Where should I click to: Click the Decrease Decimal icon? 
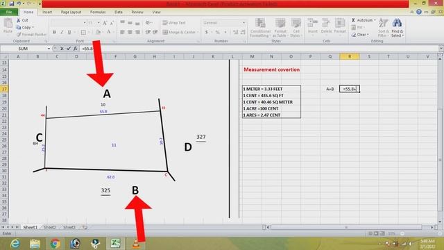point(243,33)
